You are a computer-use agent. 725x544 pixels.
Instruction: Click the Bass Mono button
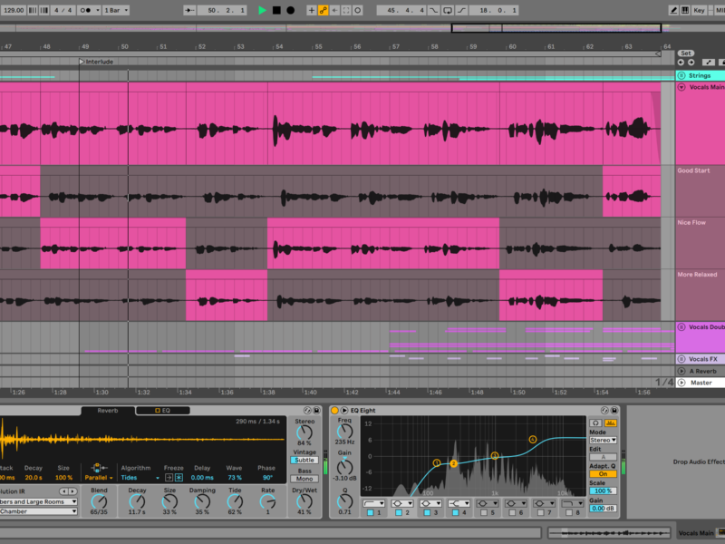[304, 479]
